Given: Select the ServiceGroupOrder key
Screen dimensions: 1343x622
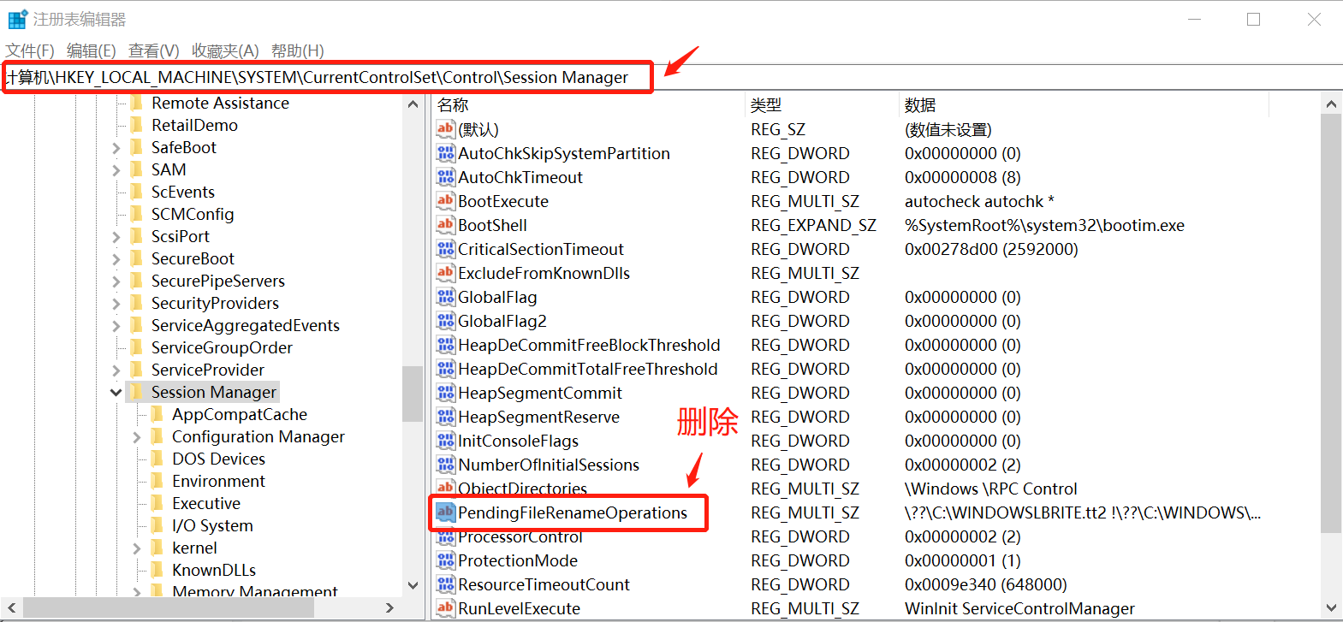Looking at the screenshot, I should [x=222, y=347].
